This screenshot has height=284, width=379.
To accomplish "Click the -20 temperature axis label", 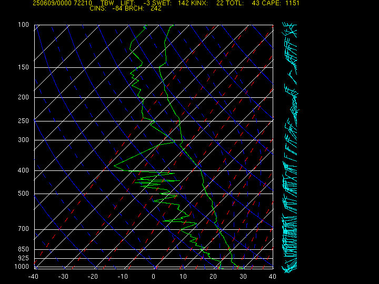I will (x=93, y=277).
